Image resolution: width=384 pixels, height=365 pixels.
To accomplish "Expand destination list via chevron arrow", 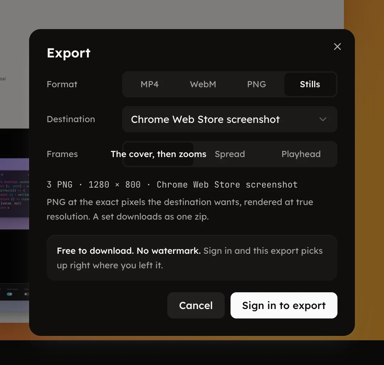I will [x=323, y=119].
